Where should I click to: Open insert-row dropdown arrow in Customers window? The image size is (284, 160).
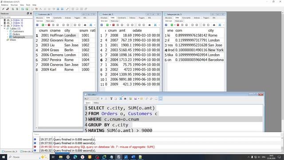(x=46, y=25)
